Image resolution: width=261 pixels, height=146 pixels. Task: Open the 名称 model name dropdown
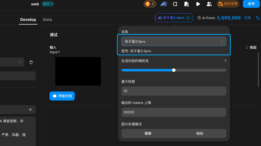click(174, 41)
